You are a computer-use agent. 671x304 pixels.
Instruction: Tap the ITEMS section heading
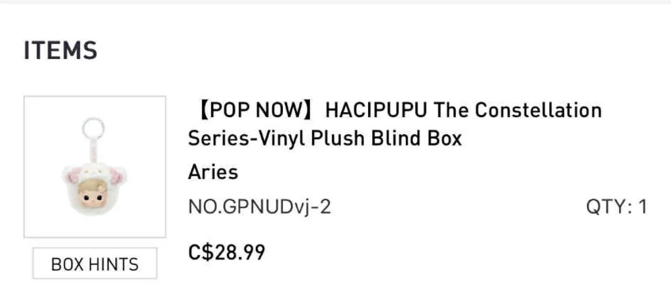pos(61,50)
